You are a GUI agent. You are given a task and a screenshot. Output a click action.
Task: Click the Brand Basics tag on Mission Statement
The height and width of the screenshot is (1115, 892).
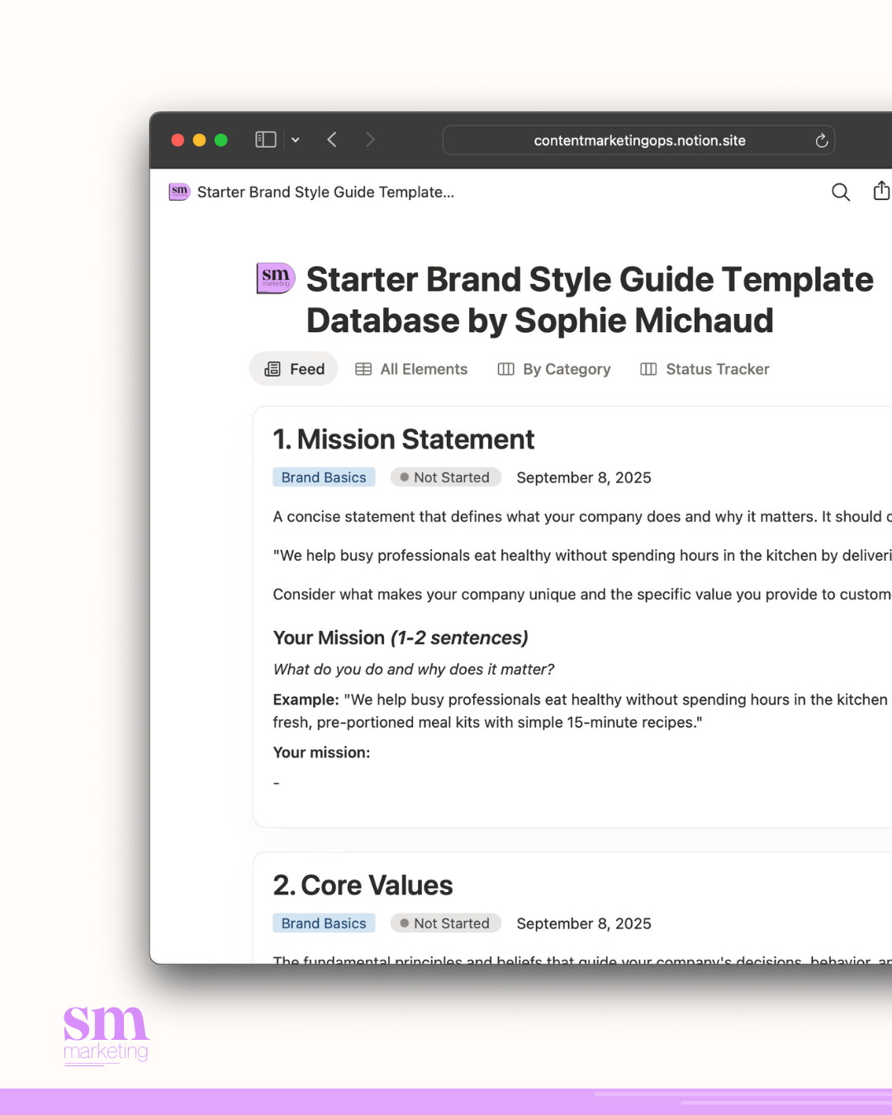(x=324, y=477)
